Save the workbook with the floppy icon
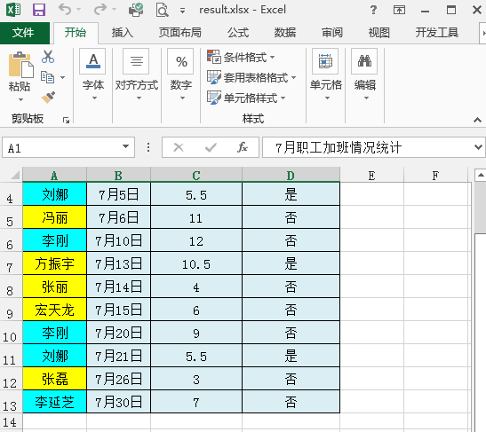This screenshot has width=486, height=432. 39,10
